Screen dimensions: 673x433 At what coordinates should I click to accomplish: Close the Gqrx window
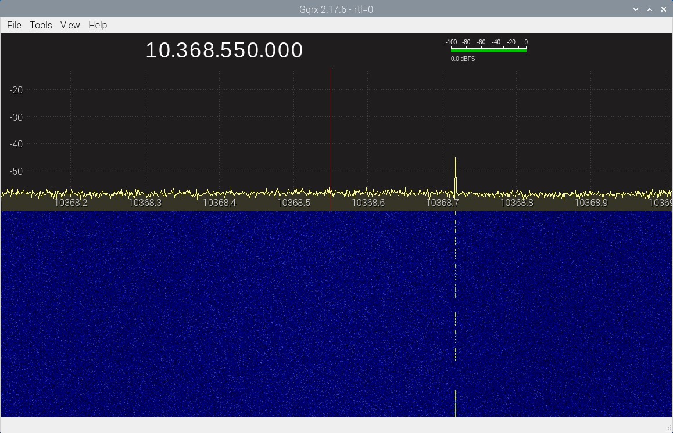click(663, 9)
